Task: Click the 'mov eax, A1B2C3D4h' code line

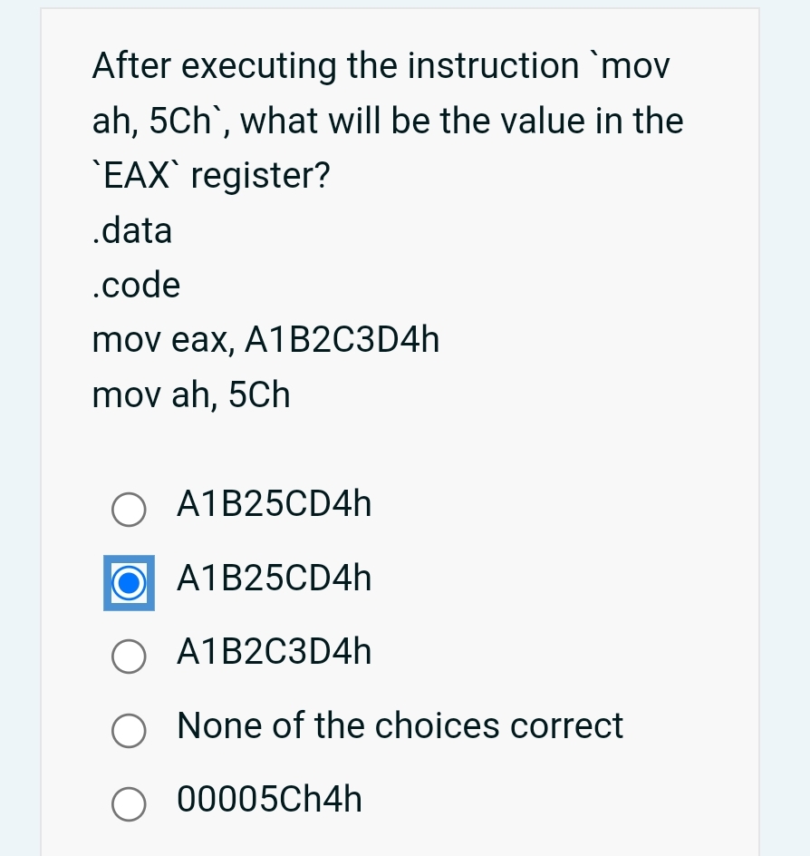Action: tap(265, 340)
